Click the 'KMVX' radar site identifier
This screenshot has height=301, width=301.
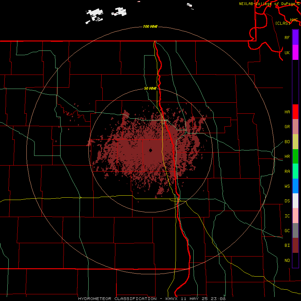[x=172, y=299]
